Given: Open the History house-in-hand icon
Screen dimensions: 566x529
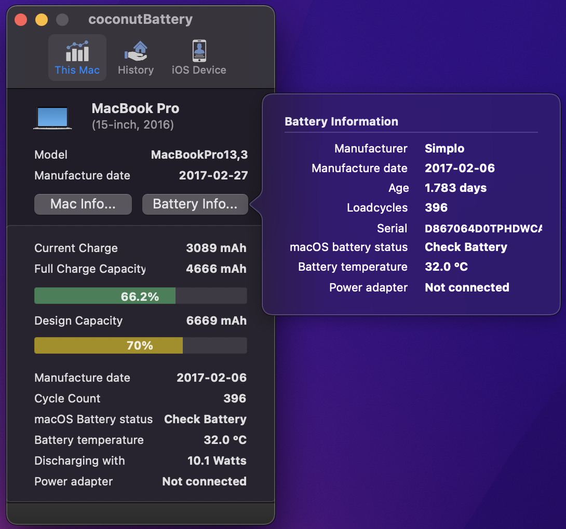Looking at the screenshot, I should (136, 49).
